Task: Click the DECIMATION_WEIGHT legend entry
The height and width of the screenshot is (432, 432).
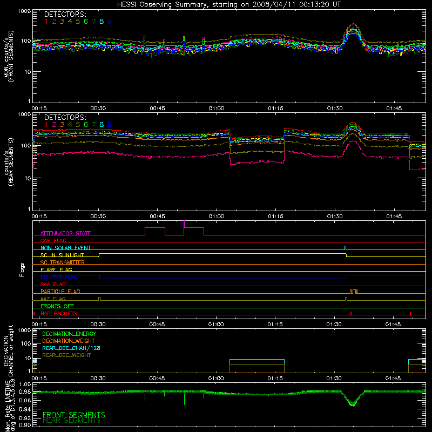Action: pos(69,341)
